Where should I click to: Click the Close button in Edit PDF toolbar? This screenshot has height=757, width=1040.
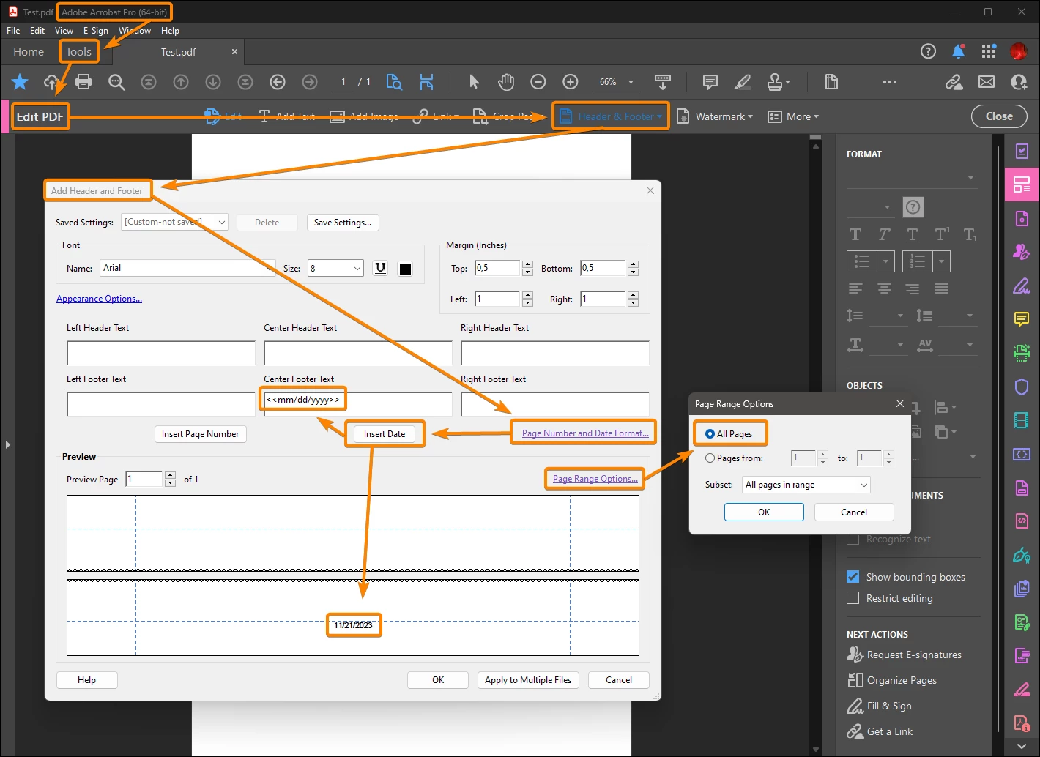tap(999, 116)
